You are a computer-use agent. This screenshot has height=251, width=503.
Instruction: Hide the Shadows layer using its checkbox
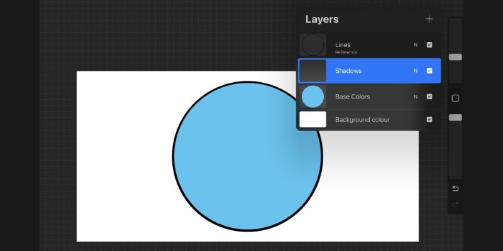coord(429,71)
